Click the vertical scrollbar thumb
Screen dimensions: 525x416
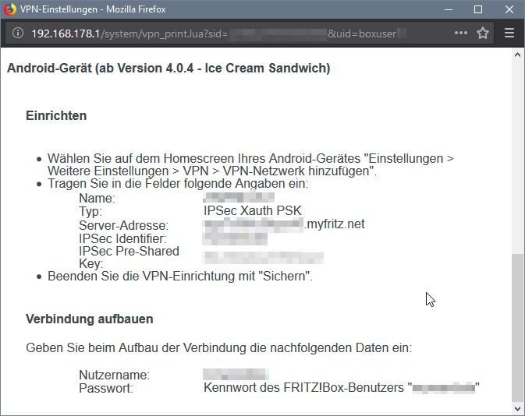[x=517, y=328]
